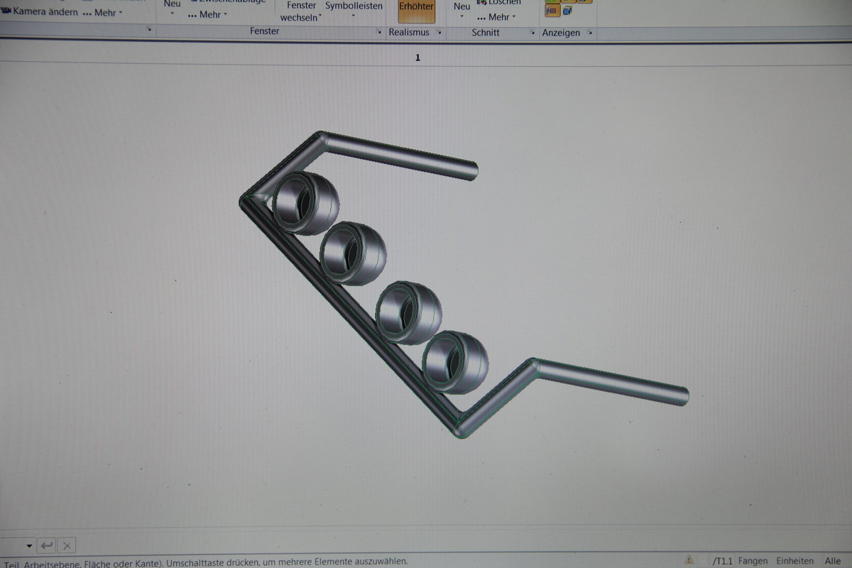Viewport: 852px width, 568px height.
Task: Click the warning triangle in status bar
Action: coord(689,560)
